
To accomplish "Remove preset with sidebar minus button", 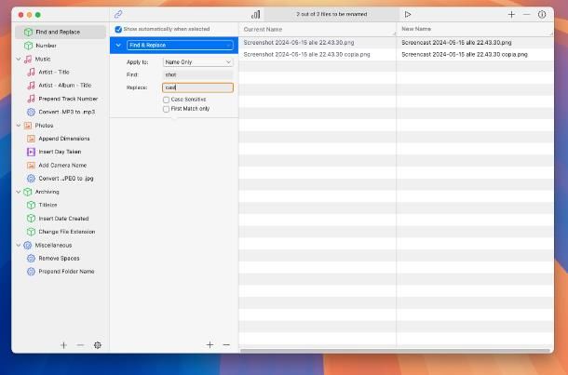I will pyautogui.click(x=80, y=345).
